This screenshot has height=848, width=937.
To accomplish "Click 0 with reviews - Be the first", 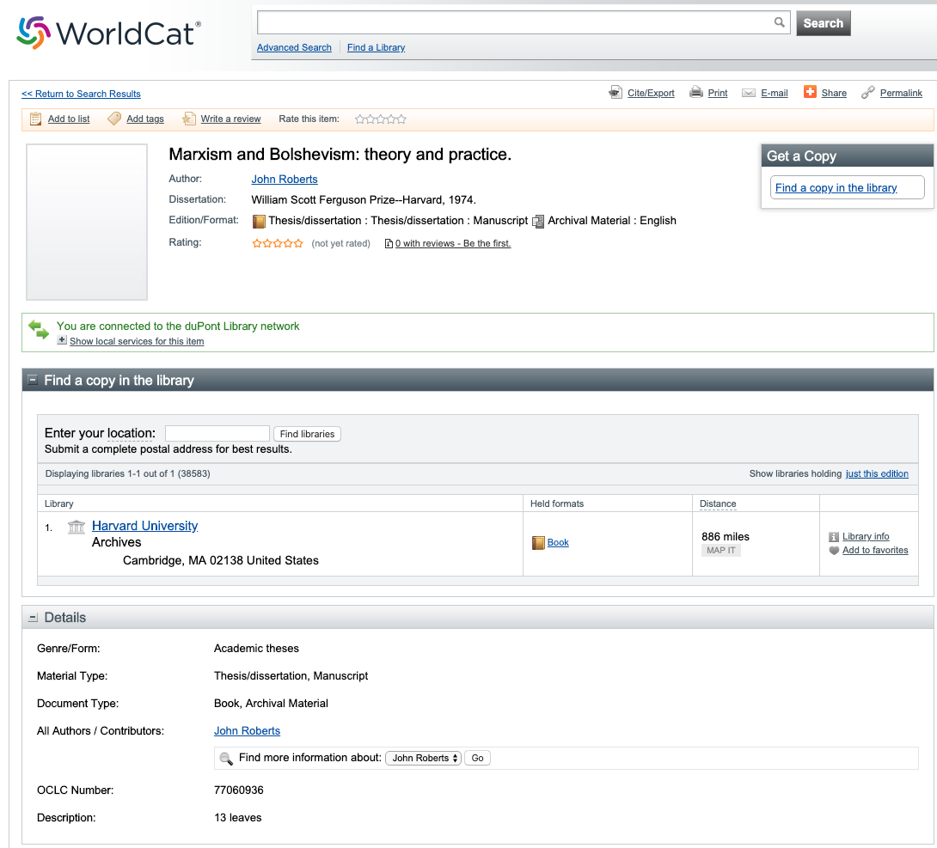I will tap(453, 244).
